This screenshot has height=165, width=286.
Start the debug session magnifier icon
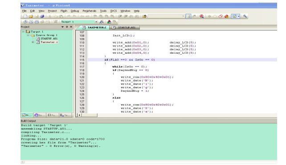(x=201, y=16)
